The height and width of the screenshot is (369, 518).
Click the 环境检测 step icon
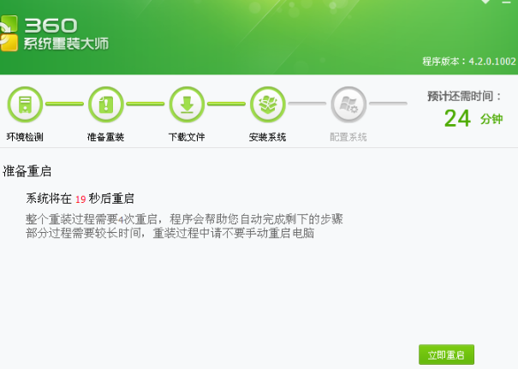[x=25, y=105]
